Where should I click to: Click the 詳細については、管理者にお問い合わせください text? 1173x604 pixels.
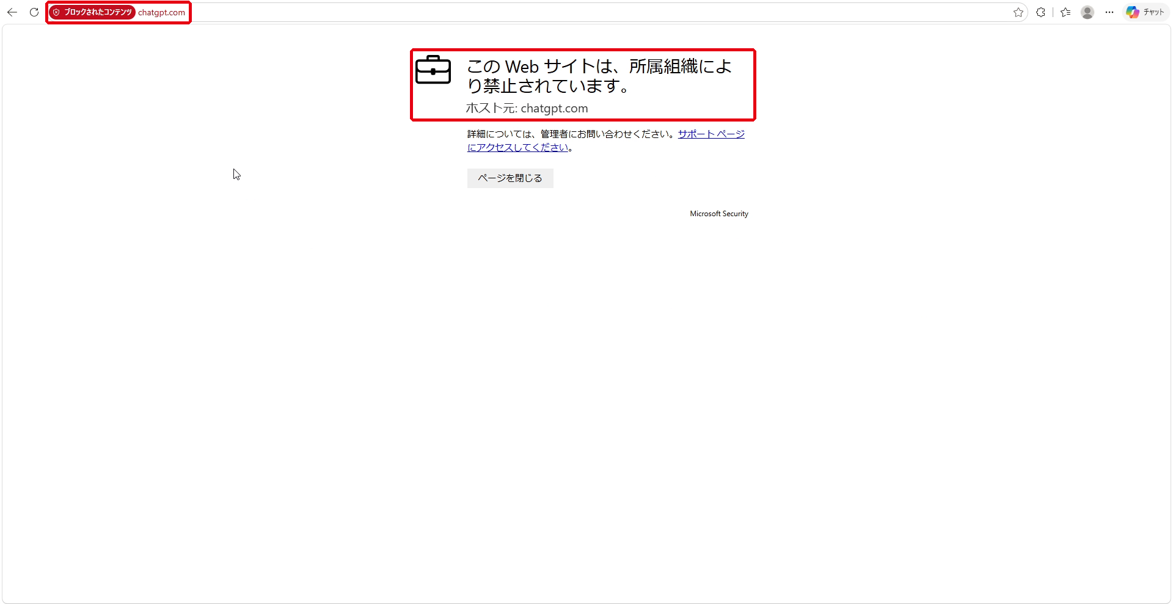[571, 134]
